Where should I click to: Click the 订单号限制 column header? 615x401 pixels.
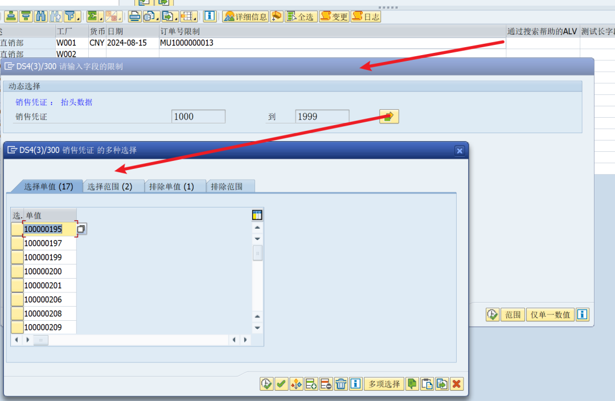(x=332, y=31)
